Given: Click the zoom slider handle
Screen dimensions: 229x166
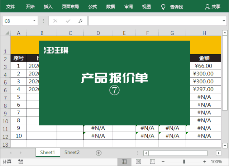Looking at the screenshot, I should [184, 162].
